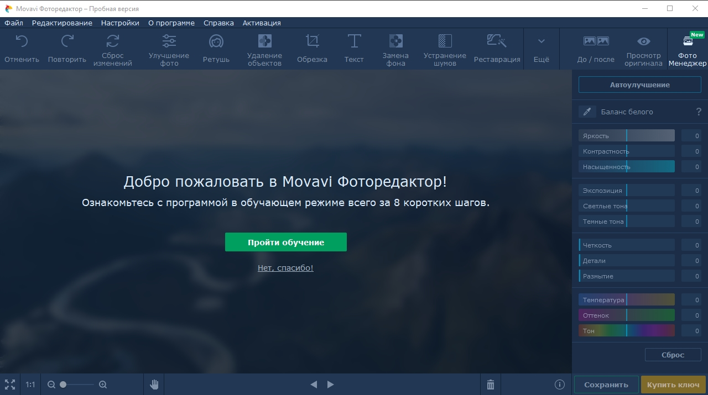Viewport: 708px width, 395px height.
Task: Pick the white balance eyedropper tool
Action: tap(587, 112)
